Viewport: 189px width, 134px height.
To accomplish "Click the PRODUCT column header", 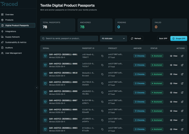I will (x=113, y=48).
